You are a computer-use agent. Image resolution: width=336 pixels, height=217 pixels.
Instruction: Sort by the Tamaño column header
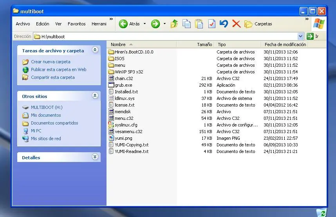point(195,44)
